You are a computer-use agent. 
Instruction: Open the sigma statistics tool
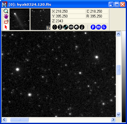[x=60, y=27]
